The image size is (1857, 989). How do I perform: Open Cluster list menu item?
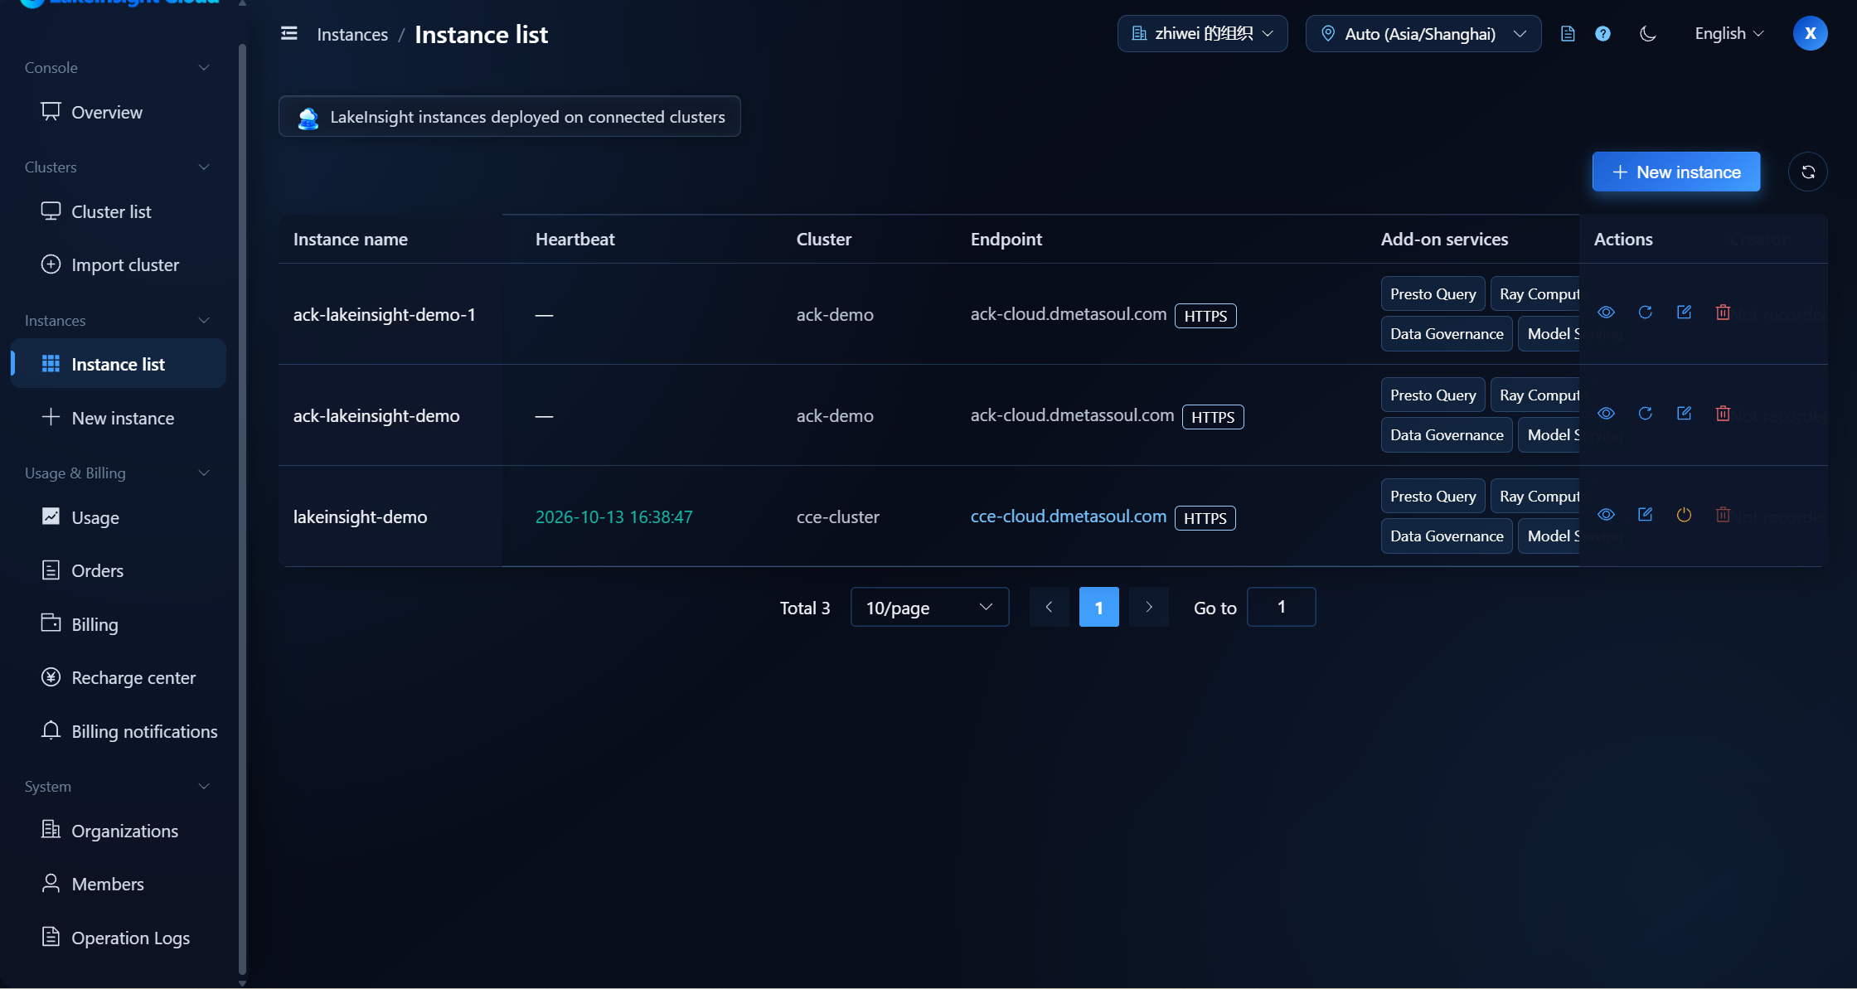tap(118, 211)
